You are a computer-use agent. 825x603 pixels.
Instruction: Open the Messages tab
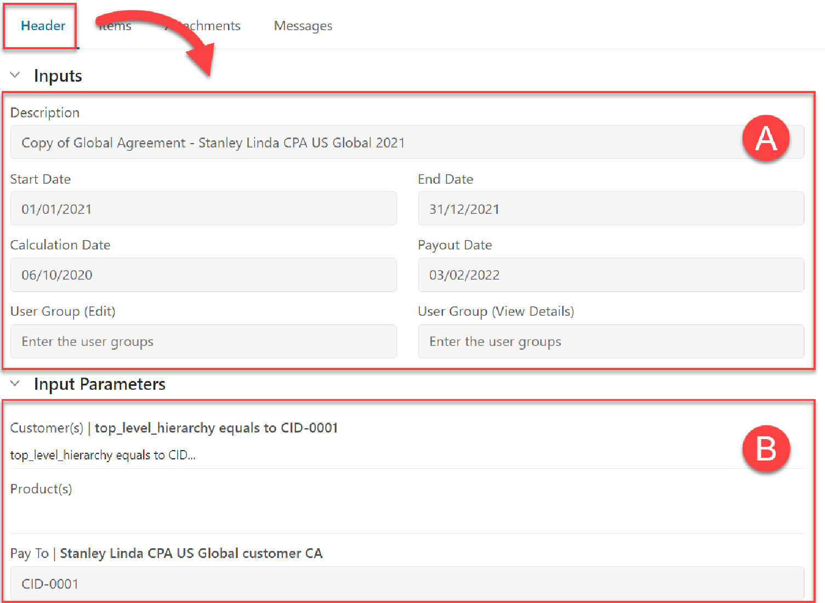click(x=303, y=25)
